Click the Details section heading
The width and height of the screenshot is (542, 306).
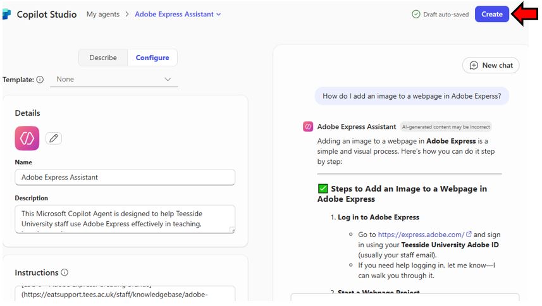(27, 113)
